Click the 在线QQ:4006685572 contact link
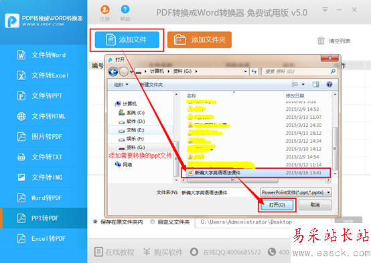This screenshot has width=371, height=263. tap(226, 252)
